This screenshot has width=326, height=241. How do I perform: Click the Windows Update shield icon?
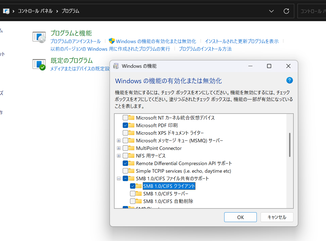pyautogui.click(x=112, y=41)
